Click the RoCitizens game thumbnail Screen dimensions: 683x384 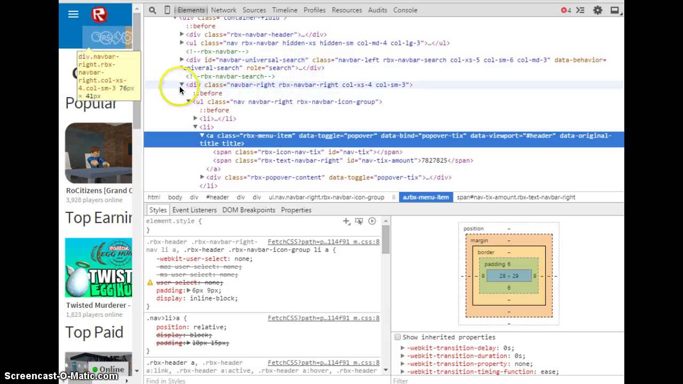tap(99, 153)
